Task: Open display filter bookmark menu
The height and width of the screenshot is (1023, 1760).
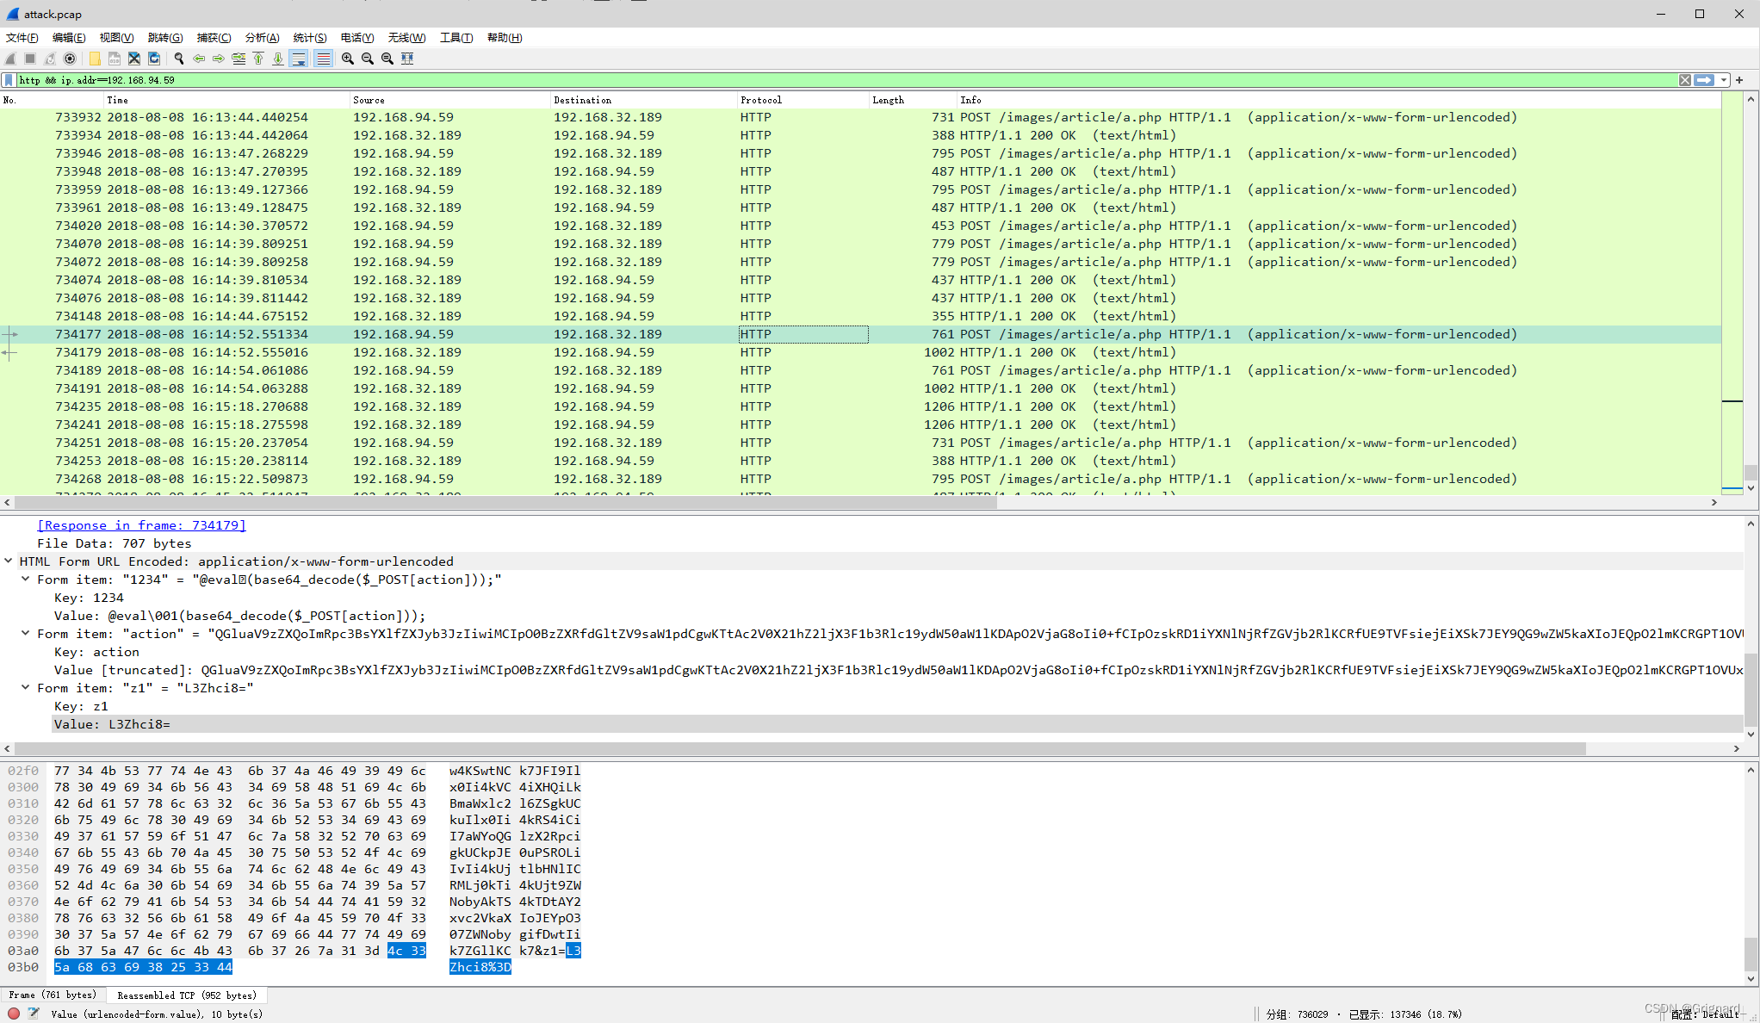Action: [9, 80]
